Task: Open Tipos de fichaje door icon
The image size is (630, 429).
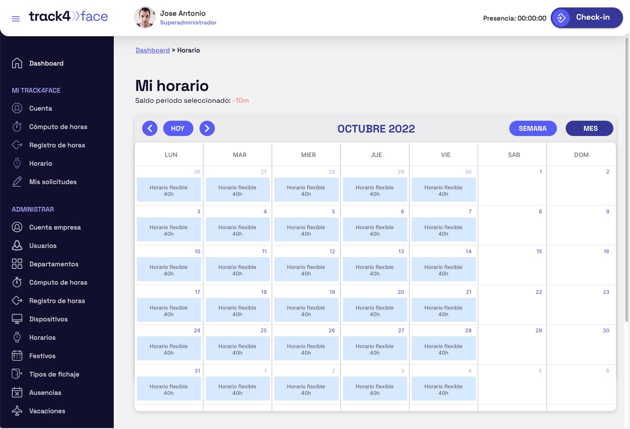Action: (17, 374)
